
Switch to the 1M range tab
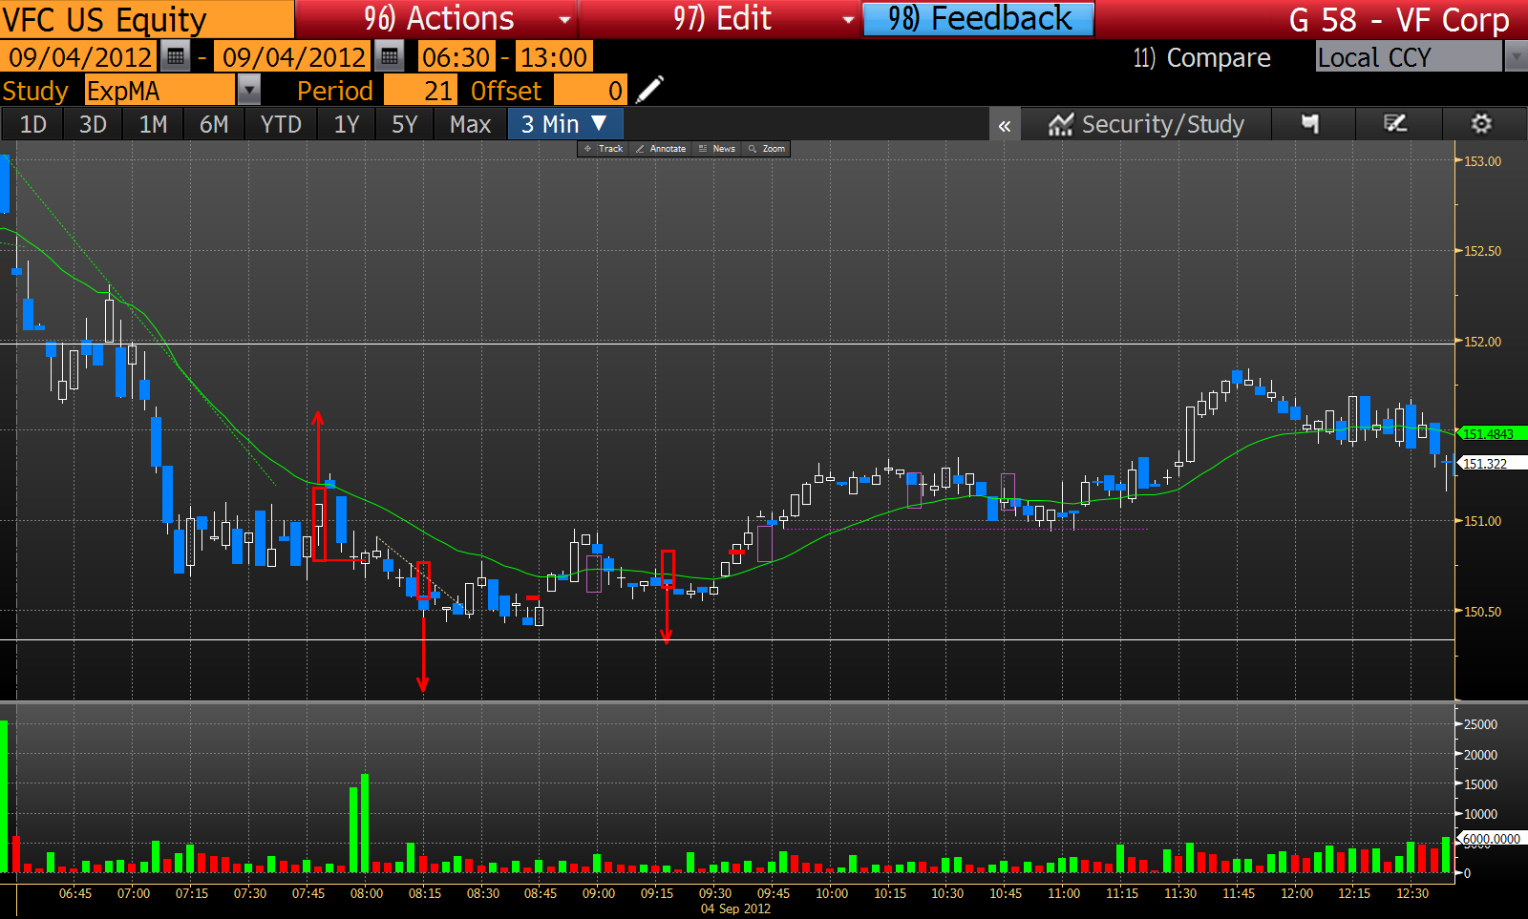pyautogui.click(x=153, y=124)
